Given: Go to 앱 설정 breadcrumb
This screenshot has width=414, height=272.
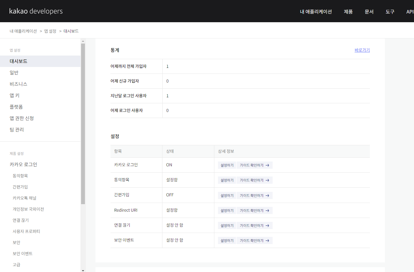Looking at the screenshot, I should (x=50, y=31).
